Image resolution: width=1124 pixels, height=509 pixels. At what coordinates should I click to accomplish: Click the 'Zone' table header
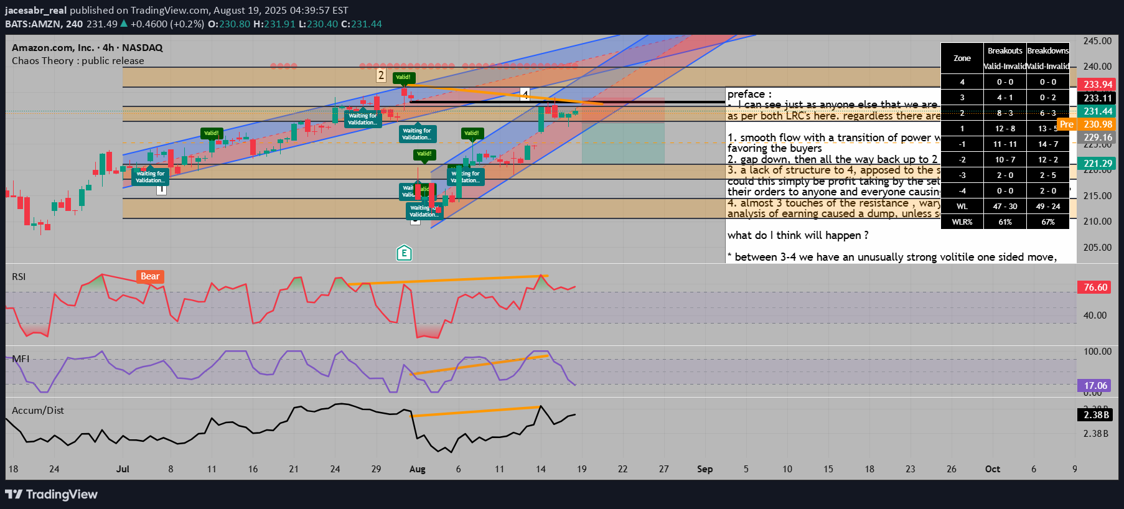[x=962, y=58]
